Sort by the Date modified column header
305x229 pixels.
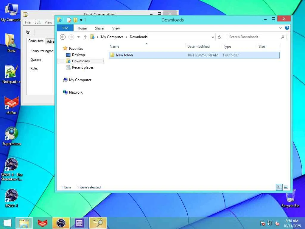click(198, 47)
